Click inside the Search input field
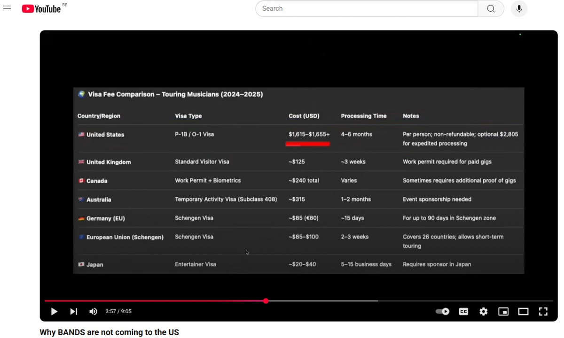Screen dimensions: 564x338 pyautogui.click(x=367, y=8)
